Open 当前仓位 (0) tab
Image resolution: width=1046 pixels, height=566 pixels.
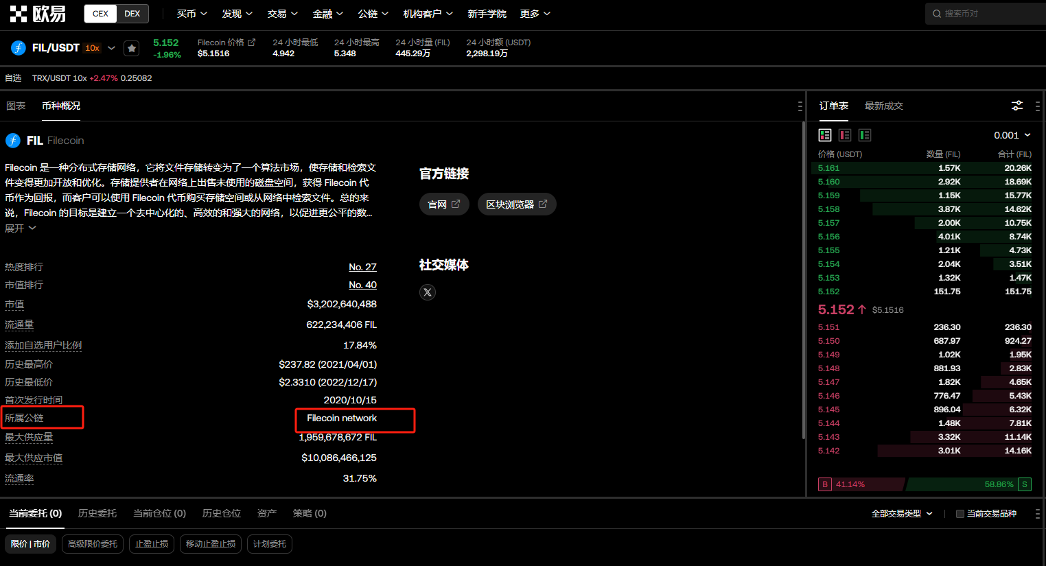[x=159, y=513]
